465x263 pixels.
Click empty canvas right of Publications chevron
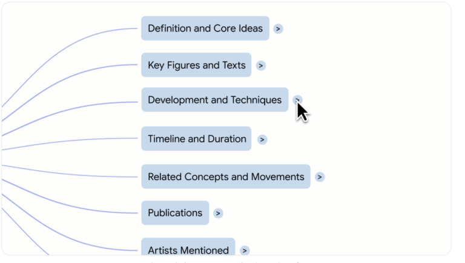coord(333,213)
